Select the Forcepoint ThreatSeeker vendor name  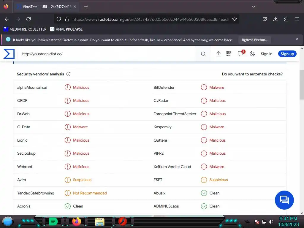(175, 114)
